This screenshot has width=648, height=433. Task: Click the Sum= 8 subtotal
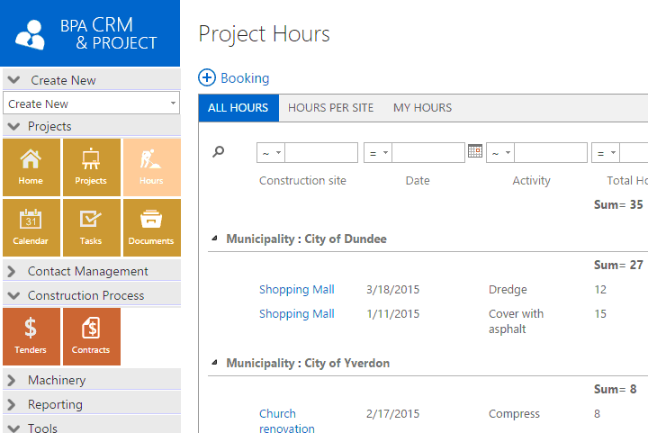click(x=615, y=389)
